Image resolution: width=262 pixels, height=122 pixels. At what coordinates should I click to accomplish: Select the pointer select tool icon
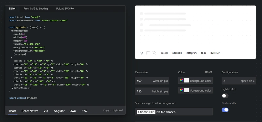pyautogui.click(x=141, y=53)
